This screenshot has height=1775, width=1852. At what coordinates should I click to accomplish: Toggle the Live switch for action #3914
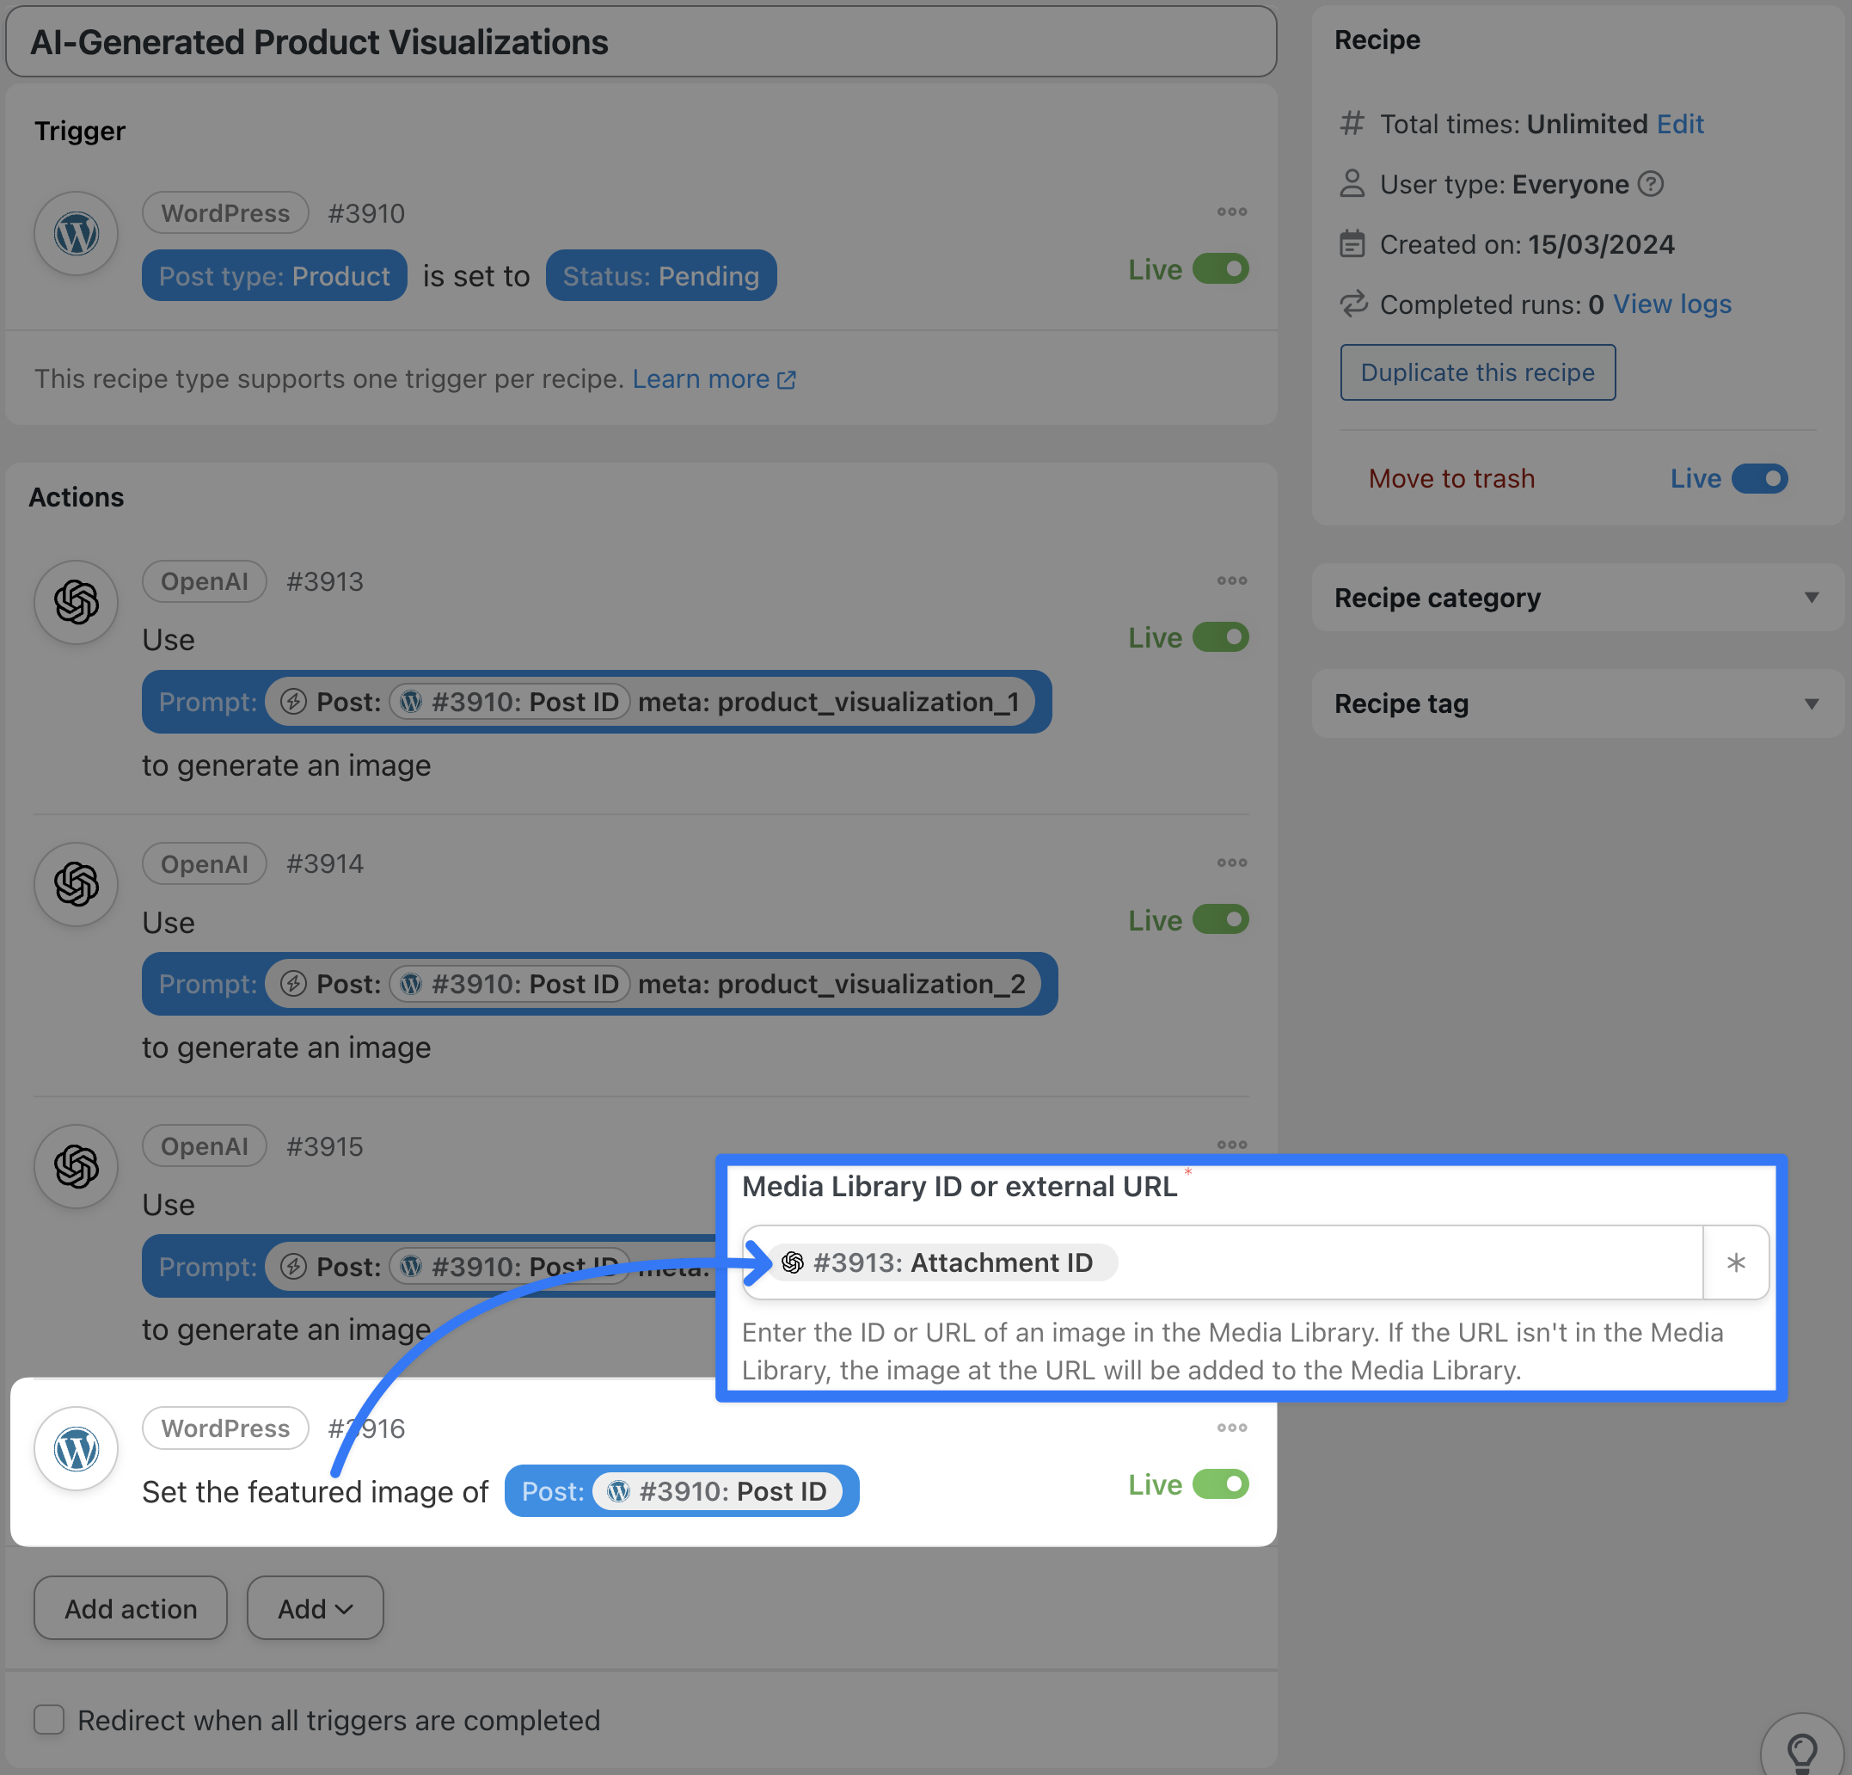(1220, 919)
